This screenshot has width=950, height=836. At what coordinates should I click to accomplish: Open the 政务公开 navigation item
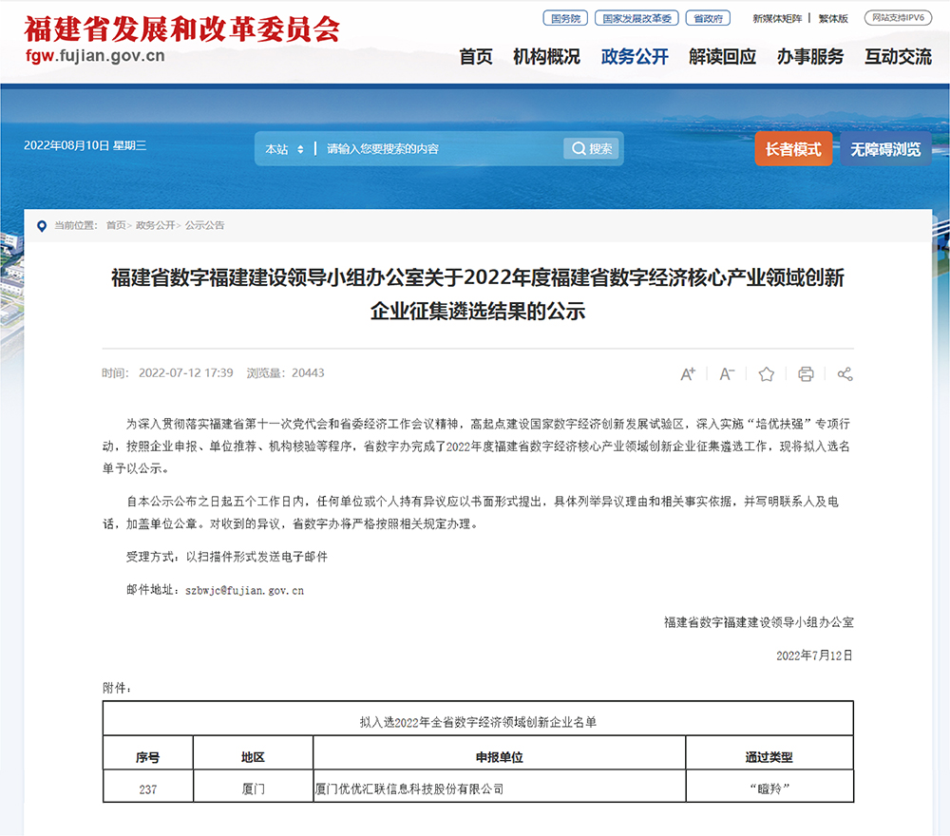point(635,56)
